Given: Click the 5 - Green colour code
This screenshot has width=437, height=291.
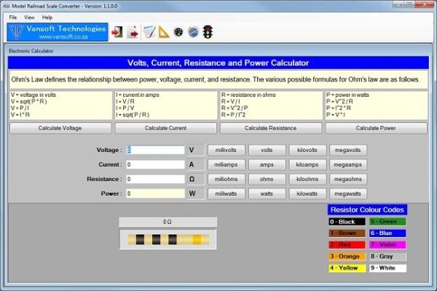Looking at the screenshot, I should pyautogui.click(x=387, y=222).
